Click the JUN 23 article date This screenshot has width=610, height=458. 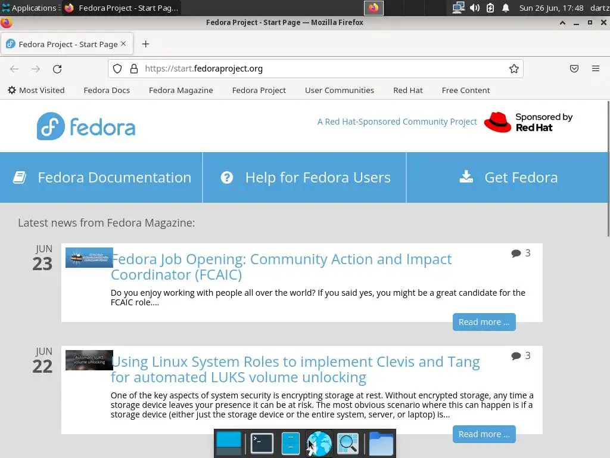42,258
